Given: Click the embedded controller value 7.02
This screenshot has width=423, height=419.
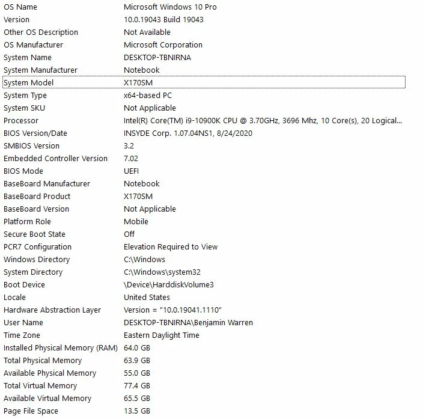Looking at the screenshot, I should pos(131,159).
